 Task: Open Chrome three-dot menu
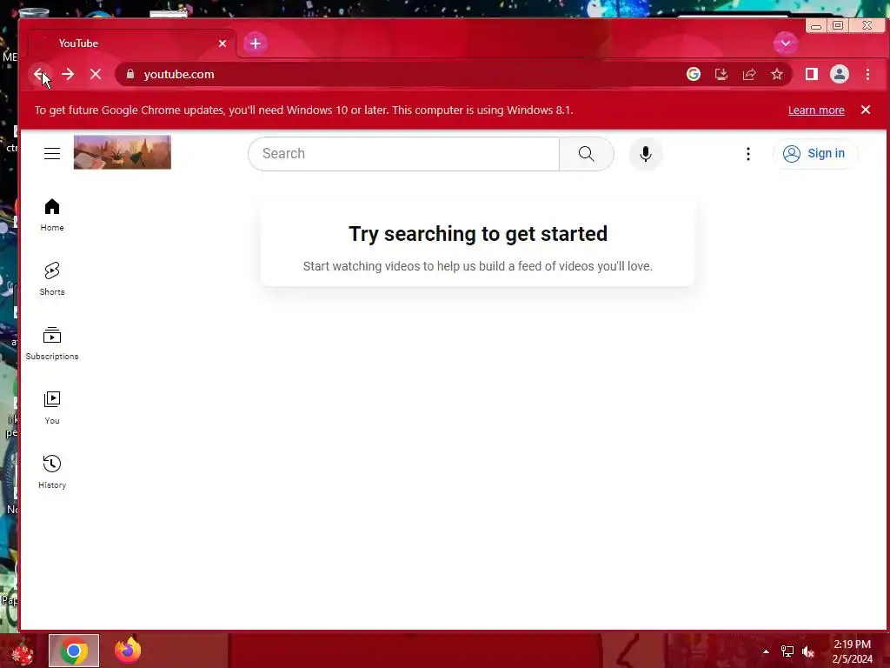click(868, 74)
